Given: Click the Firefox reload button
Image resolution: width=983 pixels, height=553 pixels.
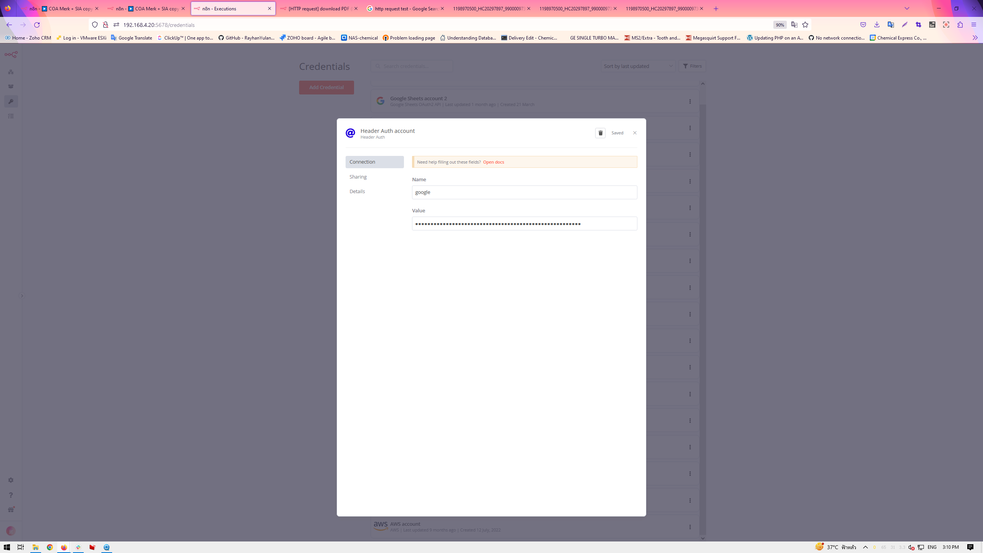Looking at the screenshot, I should point(37,25).
